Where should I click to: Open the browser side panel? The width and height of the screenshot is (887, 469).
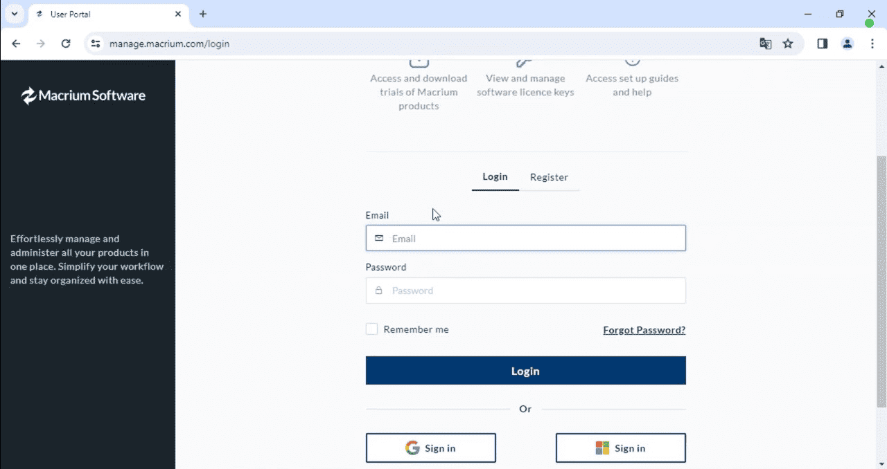click(823, 44)
